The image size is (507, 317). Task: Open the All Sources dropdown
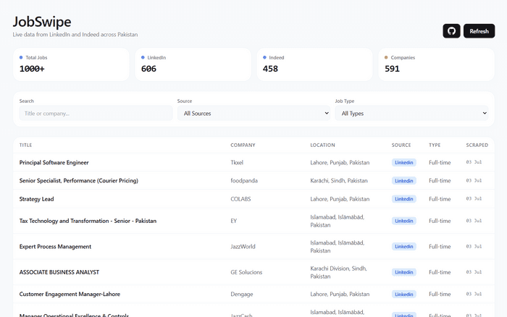pyautogui.click(x=253, y=114)
